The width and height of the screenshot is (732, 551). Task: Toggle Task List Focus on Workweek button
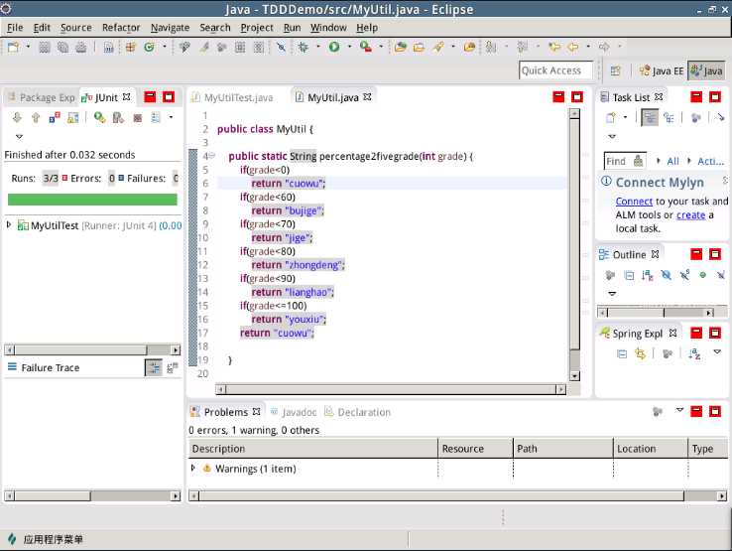(696, 117)
